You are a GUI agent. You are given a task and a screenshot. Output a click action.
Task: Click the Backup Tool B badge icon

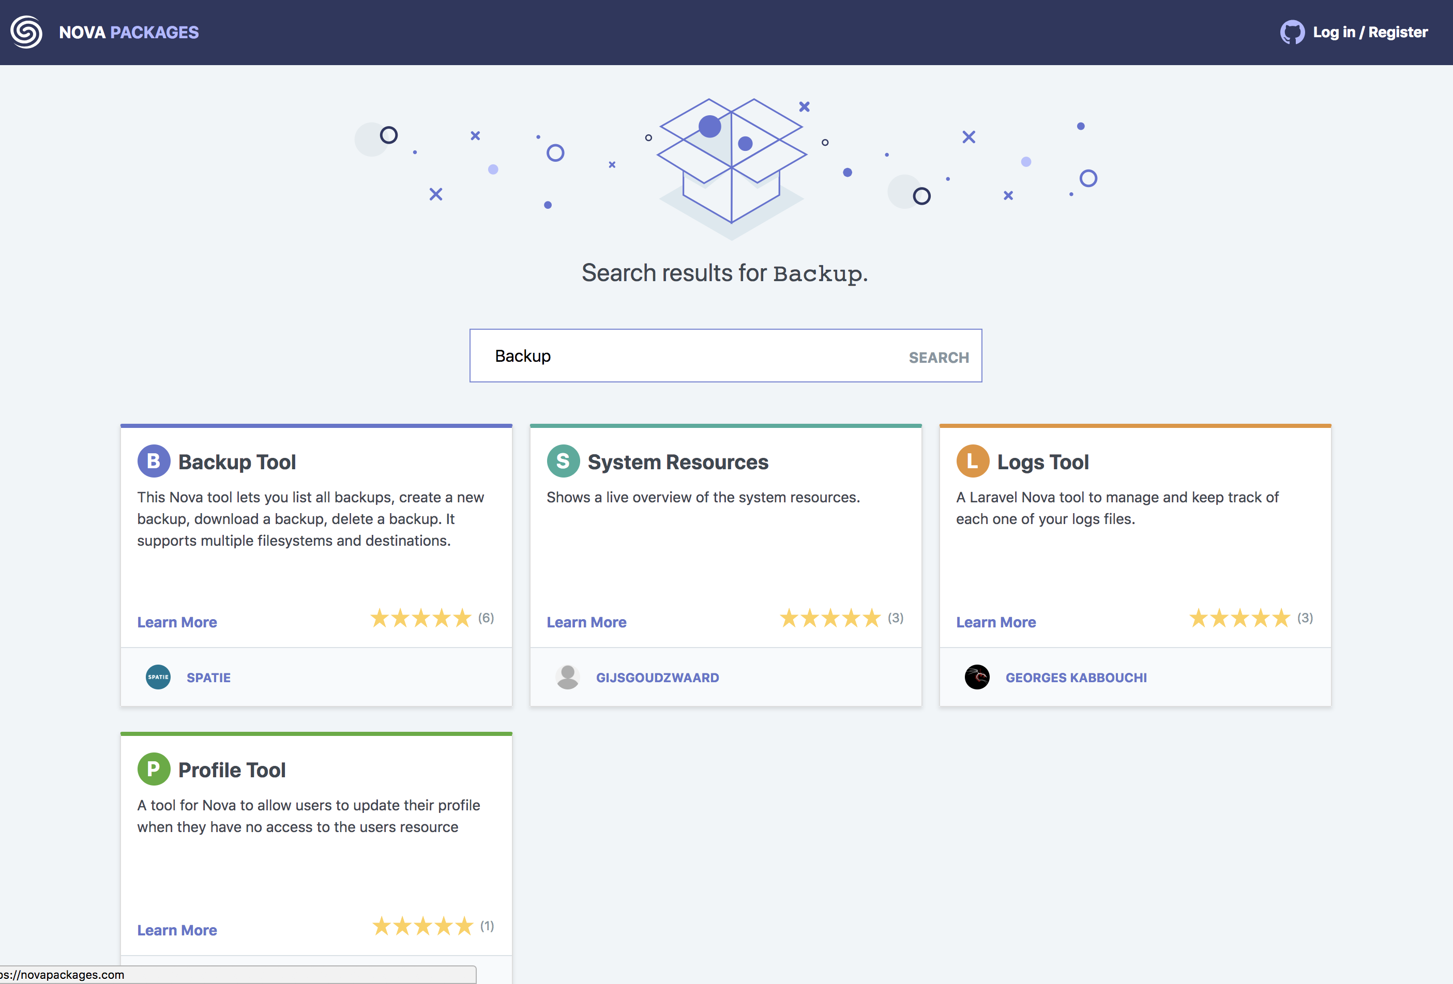[154, 461]
